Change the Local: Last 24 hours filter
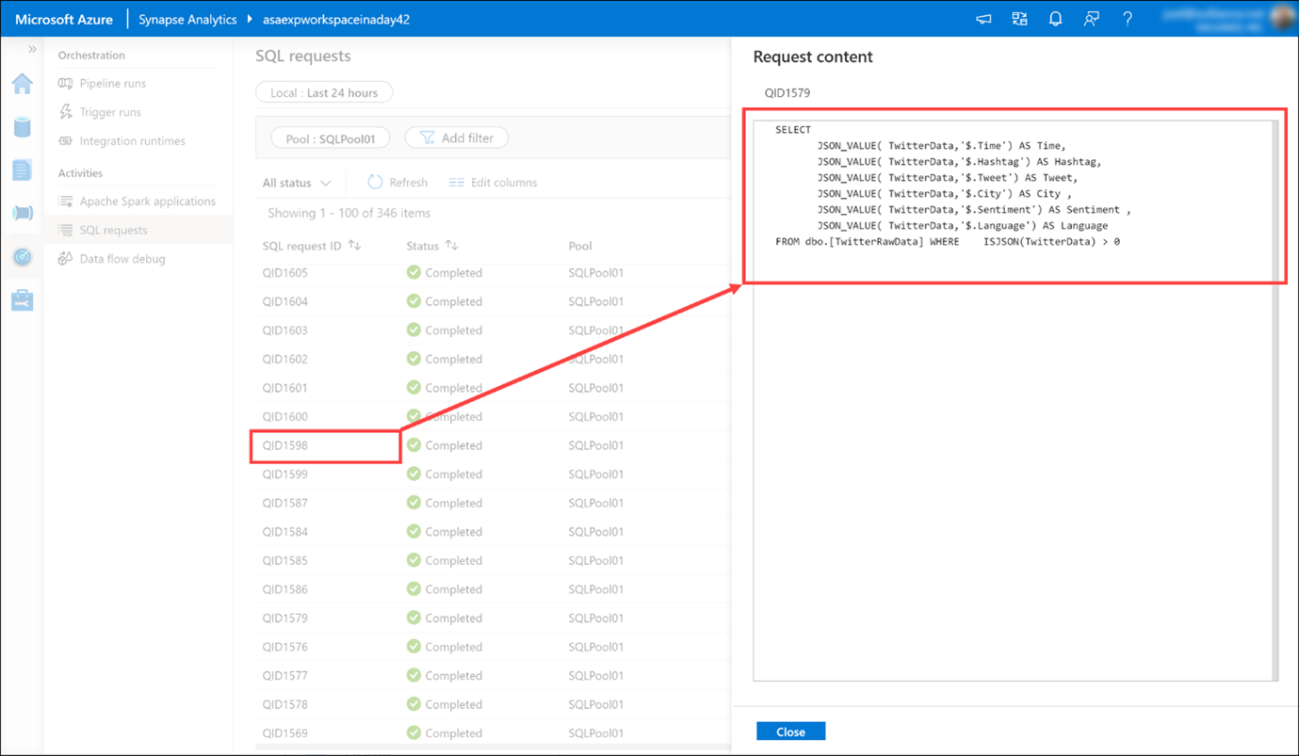Screen dimensions: 1299x756 point(324,93)
